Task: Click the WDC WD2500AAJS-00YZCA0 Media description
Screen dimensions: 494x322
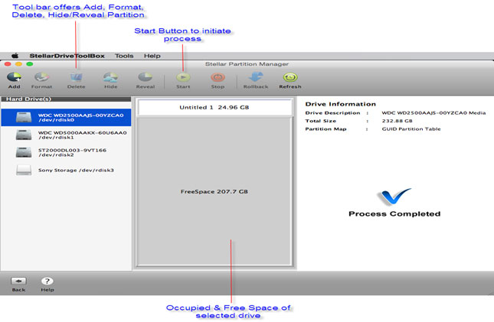Action: click(433, 112)
